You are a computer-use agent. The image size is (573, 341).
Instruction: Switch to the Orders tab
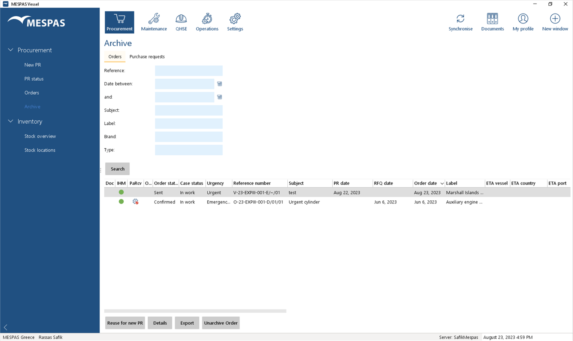pyautogui.click(x=115, y=56)
